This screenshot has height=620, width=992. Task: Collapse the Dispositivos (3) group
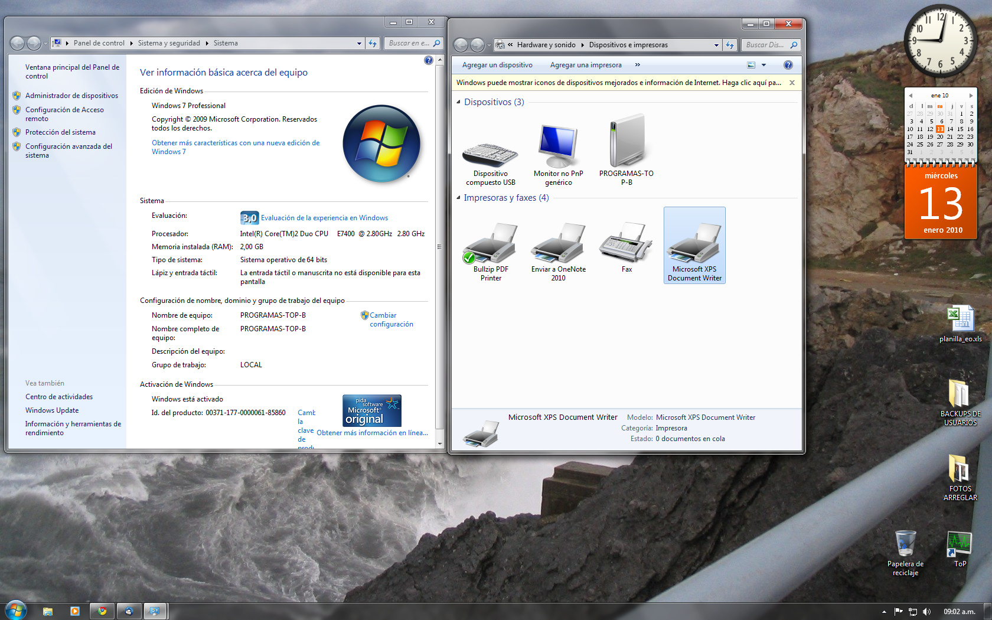click(458, 102)
